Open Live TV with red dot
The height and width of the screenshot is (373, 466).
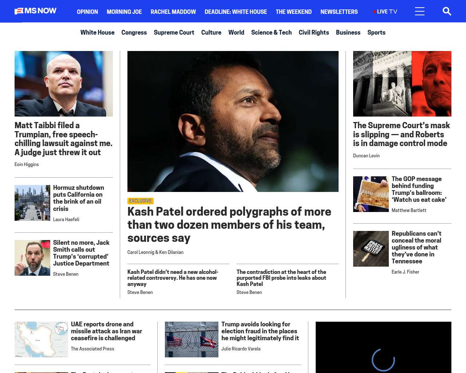click(x=385, y=12)
